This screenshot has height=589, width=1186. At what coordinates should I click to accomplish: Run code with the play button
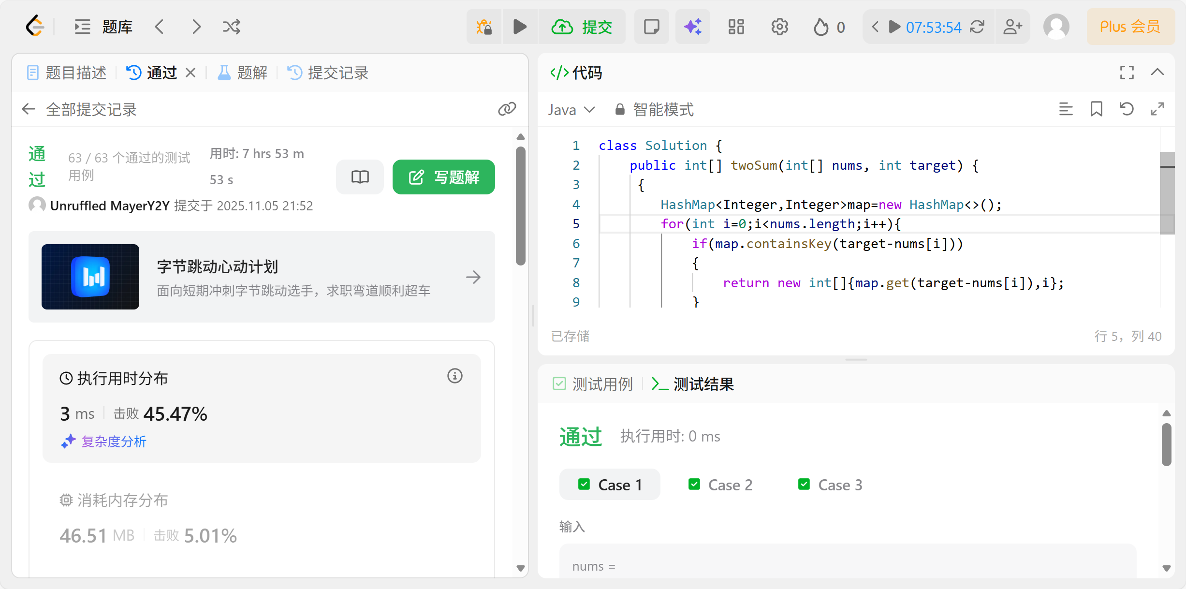pos(520,27)
